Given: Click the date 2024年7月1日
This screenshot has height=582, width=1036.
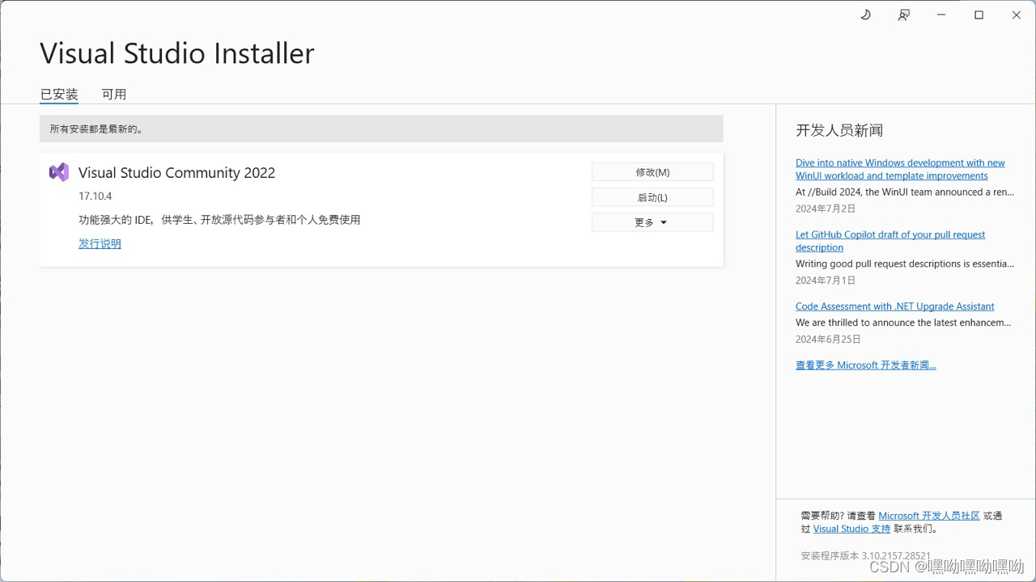Looking at the screenshot, I should pos(826,280).
